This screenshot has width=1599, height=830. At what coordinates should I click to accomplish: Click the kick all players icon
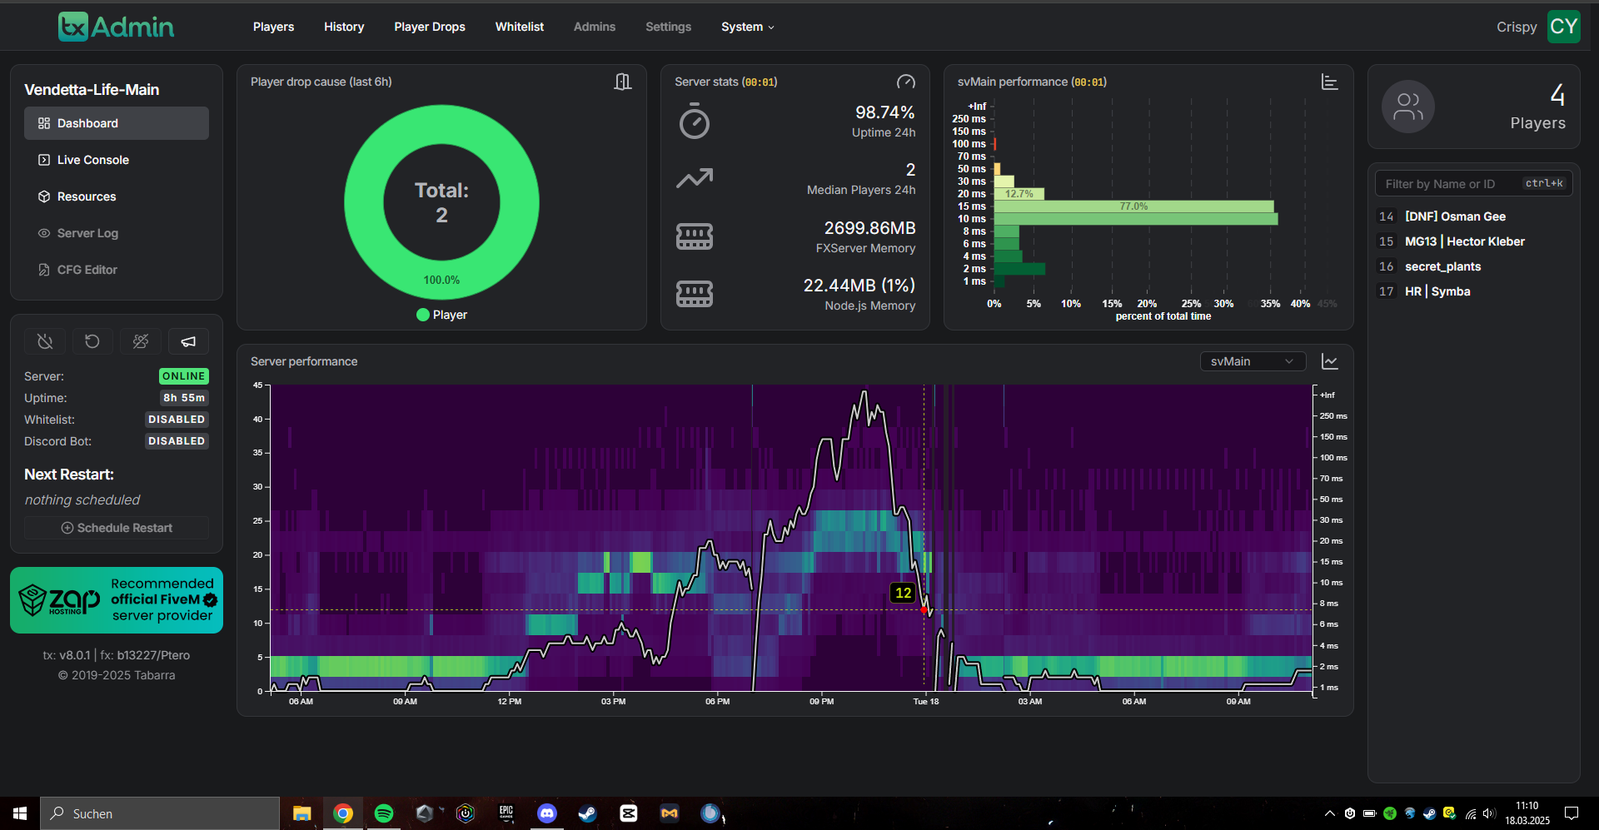[x=141, y=341]
